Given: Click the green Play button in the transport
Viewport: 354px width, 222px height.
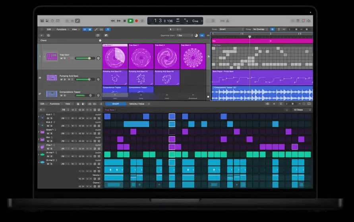Looking at the screenshot, I should (x=130, y=21).
